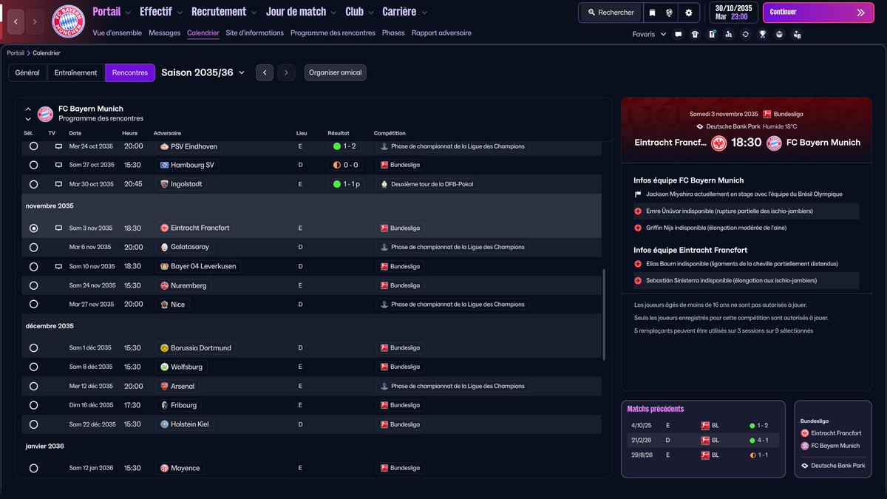This screenshot has width=887, height=499.
Task: Click the fixtures list vertical scrollbar
Action: click(x=604, y=314)
